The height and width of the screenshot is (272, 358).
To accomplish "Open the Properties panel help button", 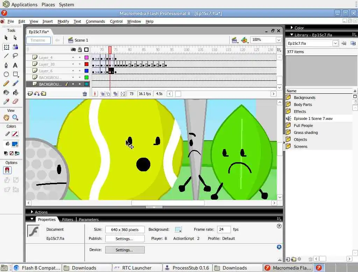I will click(x=279, y=226).
